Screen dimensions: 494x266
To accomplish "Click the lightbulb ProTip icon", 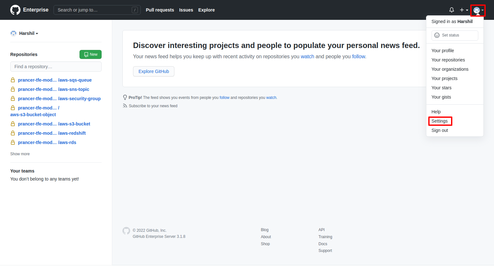I will coord(125,97).
